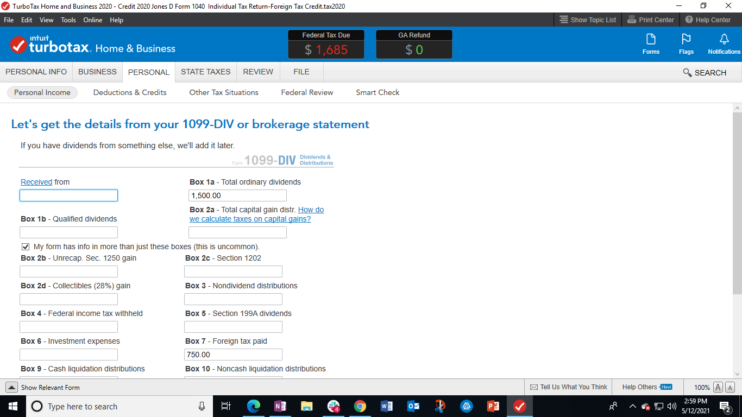The width and height of the screenshot is (742, 417).
Task: Open the File menu
Action: [x=9, y=20]
